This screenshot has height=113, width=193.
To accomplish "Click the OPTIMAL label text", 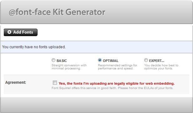I will 111,61.
